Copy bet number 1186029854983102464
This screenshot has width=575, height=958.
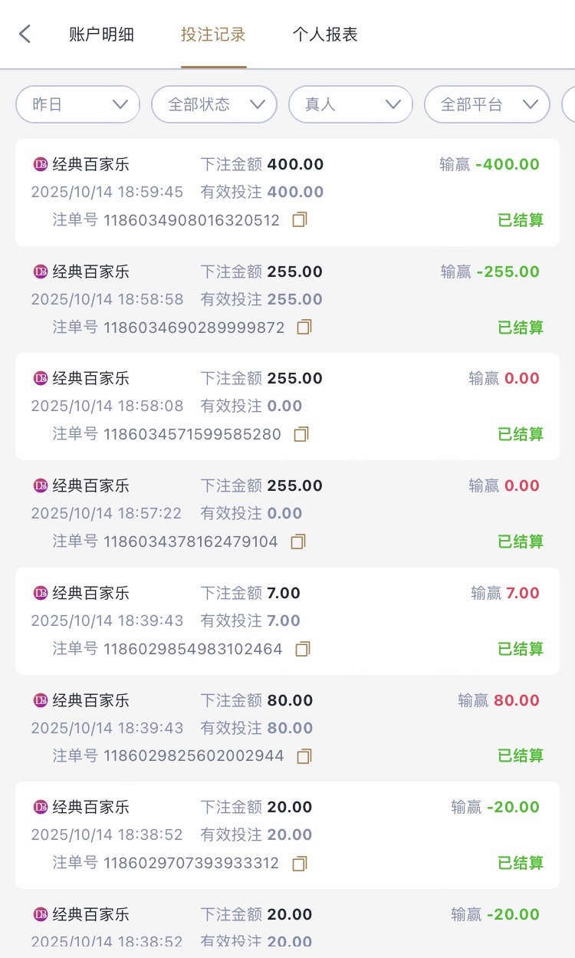303,649
